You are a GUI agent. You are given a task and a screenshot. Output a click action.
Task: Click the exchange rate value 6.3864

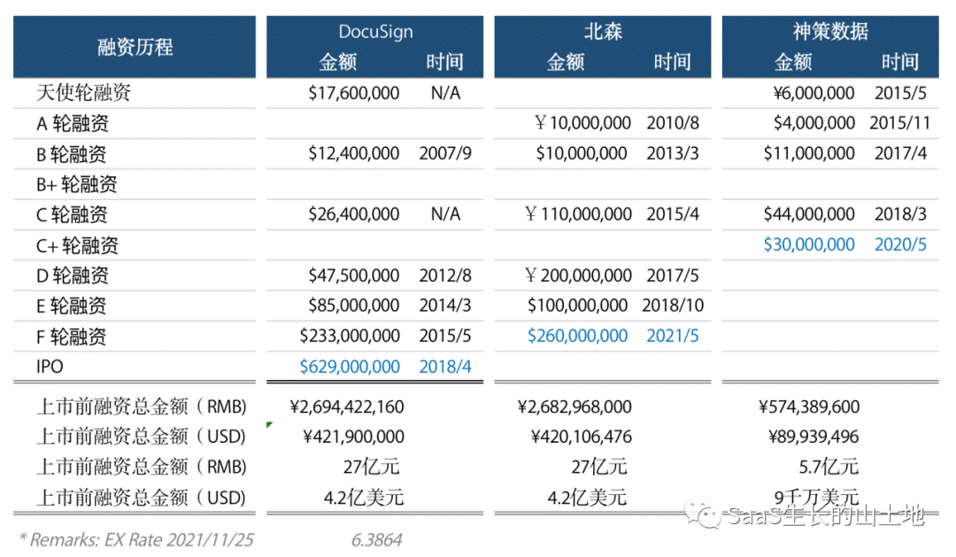(x=376, y=540)
